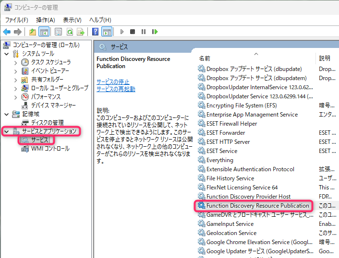Click the Up One Level folder icon
This screenshot has width=339, height=258.
(32, 32)
